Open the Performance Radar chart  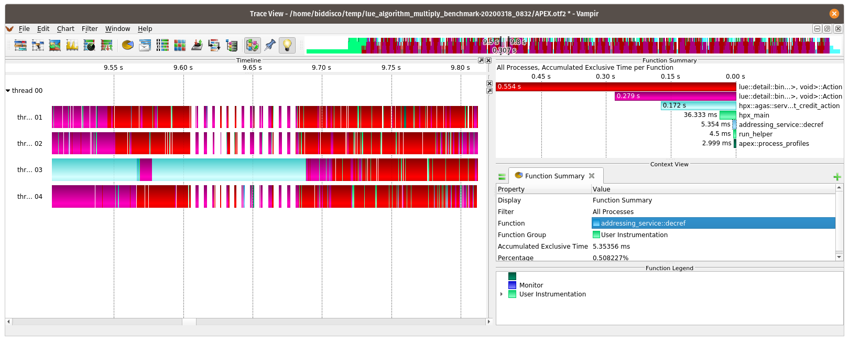click(90, 46)
